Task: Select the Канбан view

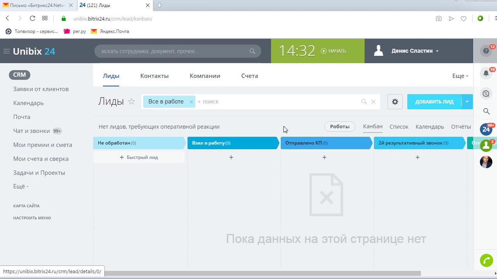Action: 373,126
